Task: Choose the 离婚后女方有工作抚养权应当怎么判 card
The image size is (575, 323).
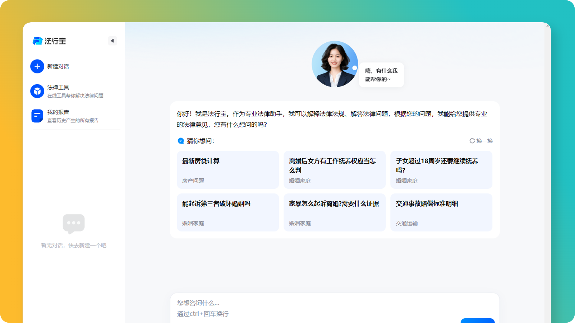Action: click(x=335, y=170)
